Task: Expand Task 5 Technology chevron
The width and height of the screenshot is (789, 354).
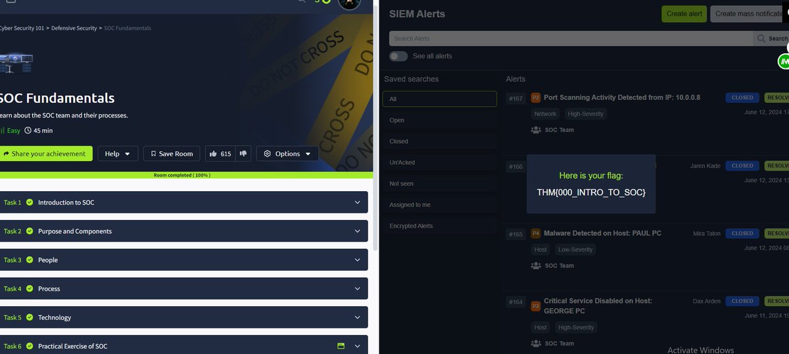Action: point(358,318)
